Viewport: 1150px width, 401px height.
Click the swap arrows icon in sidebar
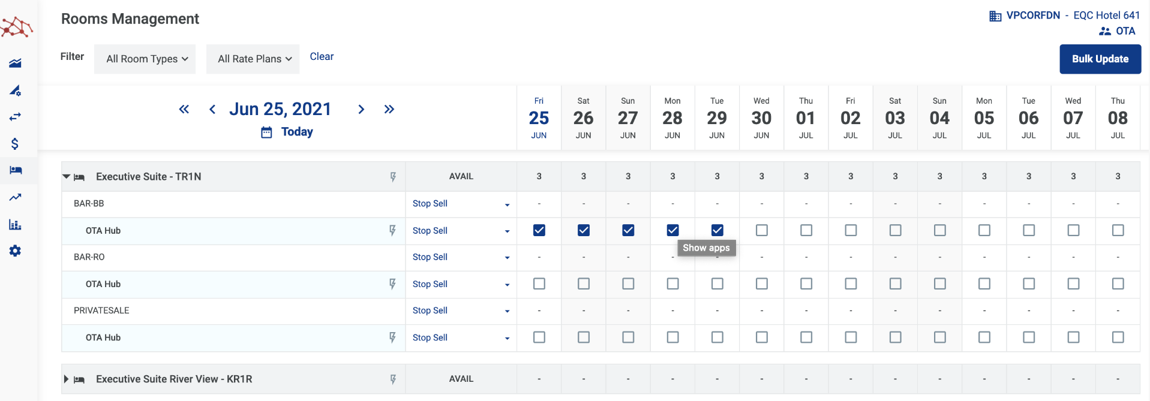[15, 117]
